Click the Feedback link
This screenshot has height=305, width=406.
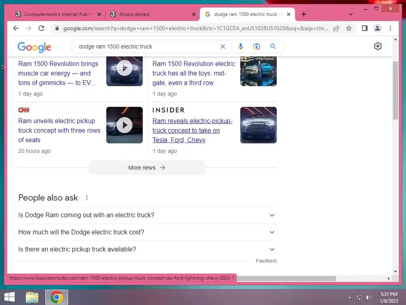click(266, 261)
